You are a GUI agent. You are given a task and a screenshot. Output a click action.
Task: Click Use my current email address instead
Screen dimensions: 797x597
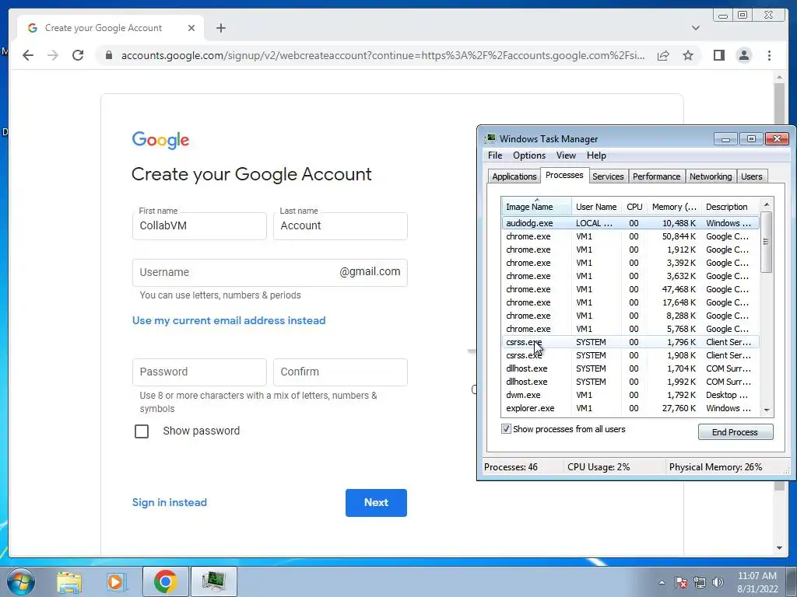pos(229,321)
